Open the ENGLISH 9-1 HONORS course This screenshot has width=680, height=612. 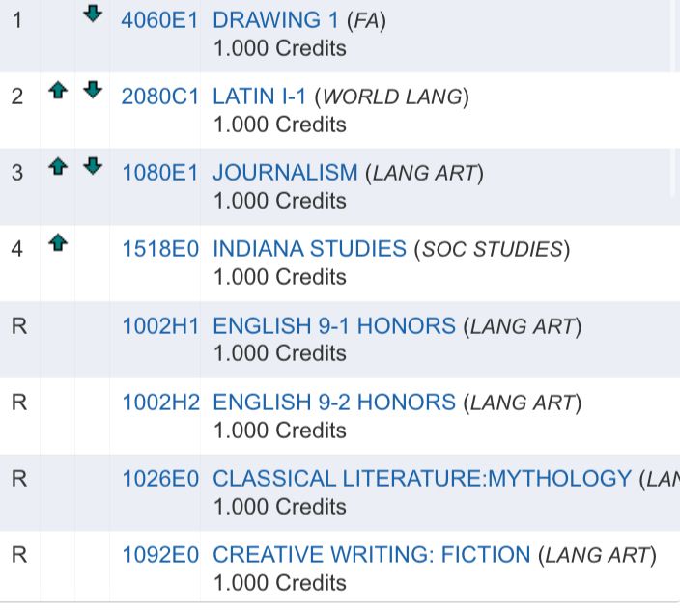tap(333, 325)
